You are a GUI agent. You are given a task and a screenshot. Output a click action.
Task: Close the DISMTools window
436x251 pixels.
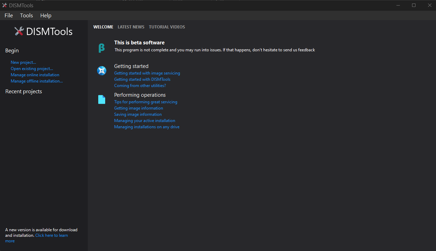(429, 5)
